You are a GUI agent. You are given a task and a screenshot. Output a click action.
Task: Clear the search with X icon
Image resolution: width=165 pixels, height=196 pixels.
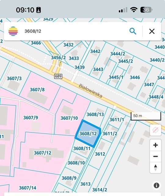tap(152, 31)
